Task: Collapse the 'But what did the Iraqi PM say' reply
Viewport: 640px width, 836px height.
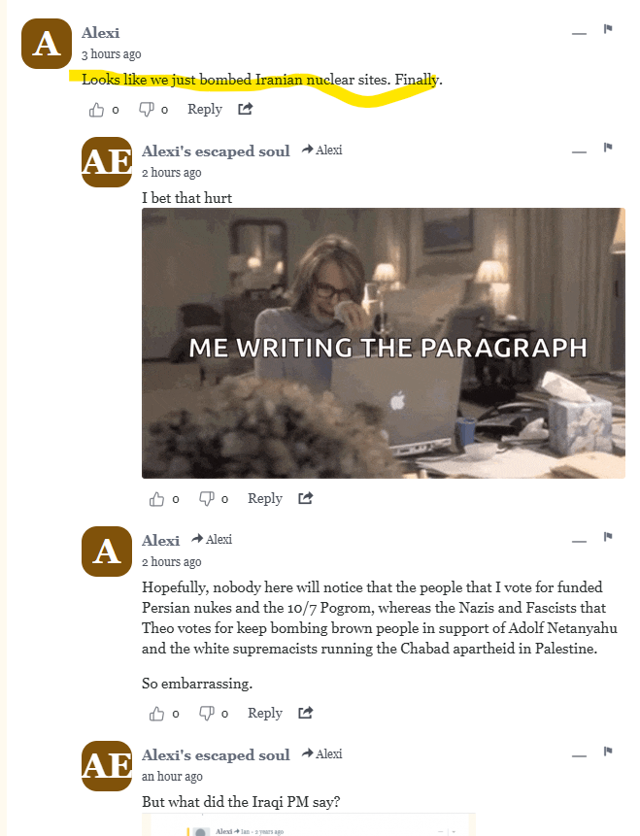Action: click(579, 756)
